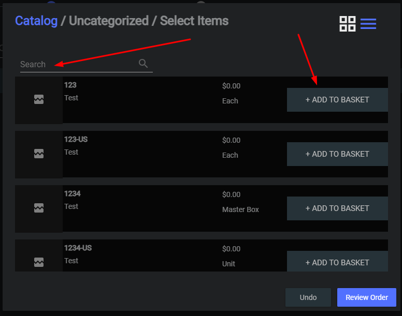Screen dimensions: 402x316
Task: Open Review Order
Action: coord(367,297)
